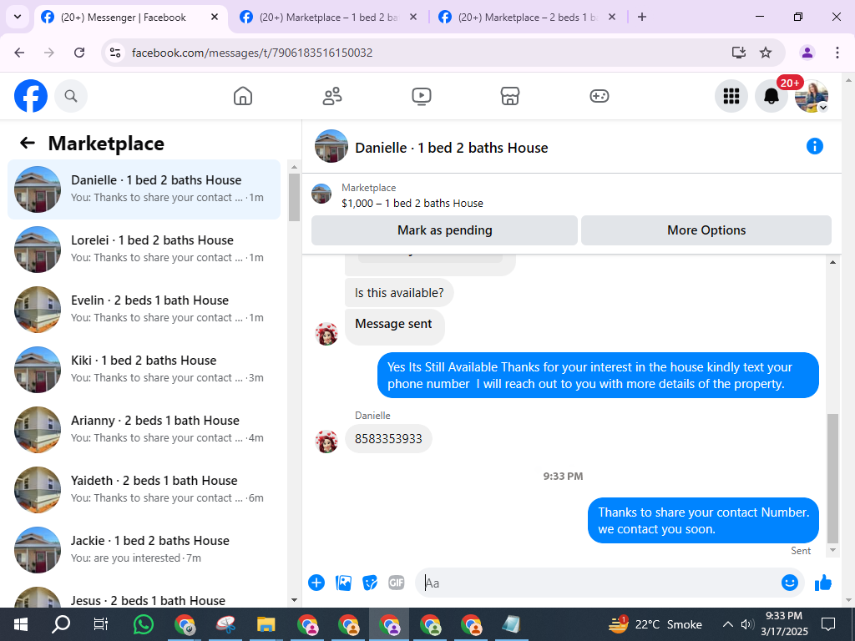The height and width of the screenshot is (641, 855).
Task: Open the Facebook menu grid icon
Action: pyautogui.click(x=731, y=96)
